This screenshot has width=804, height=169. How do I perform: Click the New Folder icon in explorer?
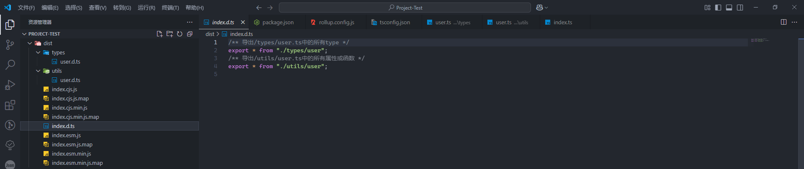point(170,34)
